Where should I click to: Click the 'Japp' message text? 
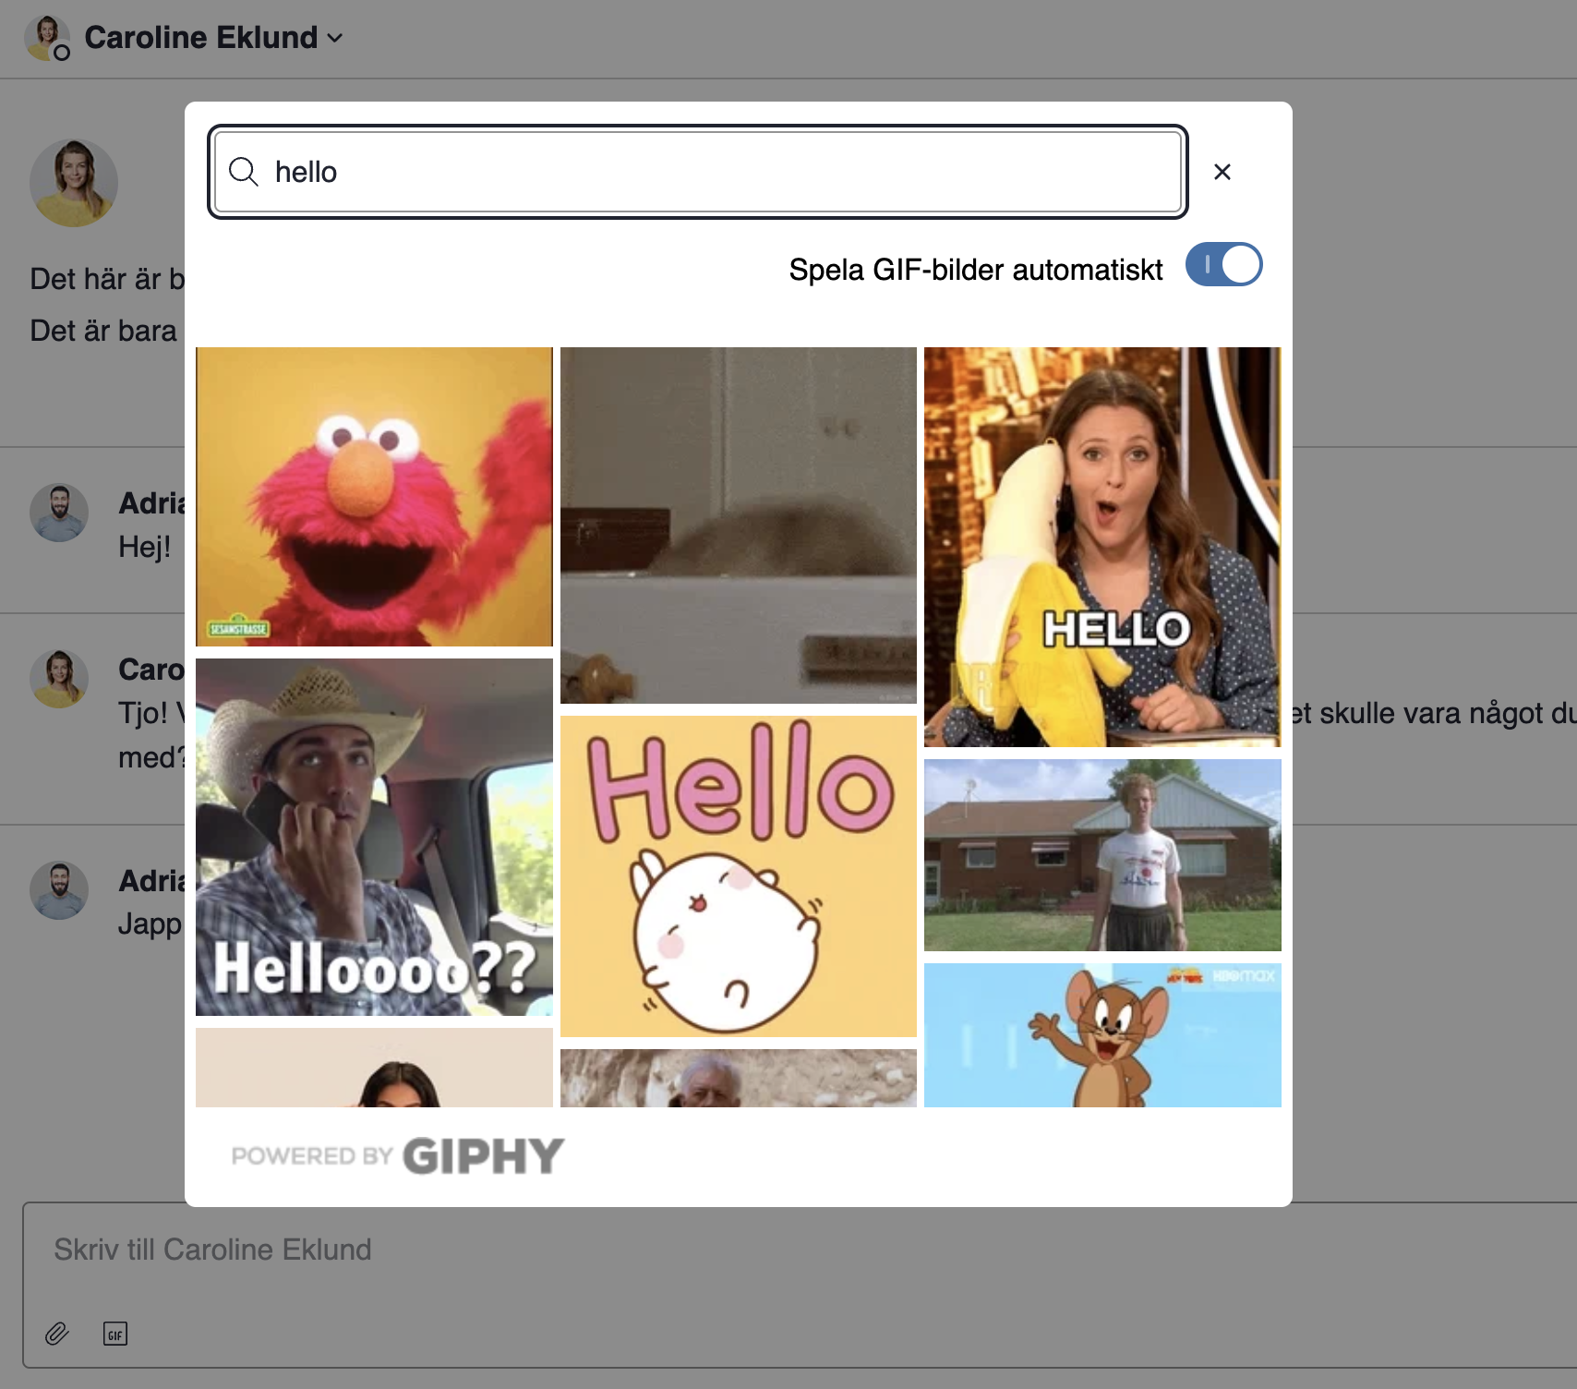point(150,924)
